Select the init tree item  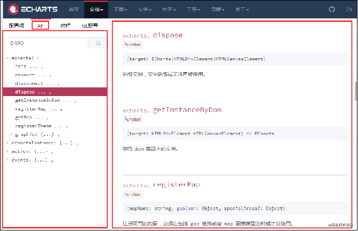pos(29,66)
